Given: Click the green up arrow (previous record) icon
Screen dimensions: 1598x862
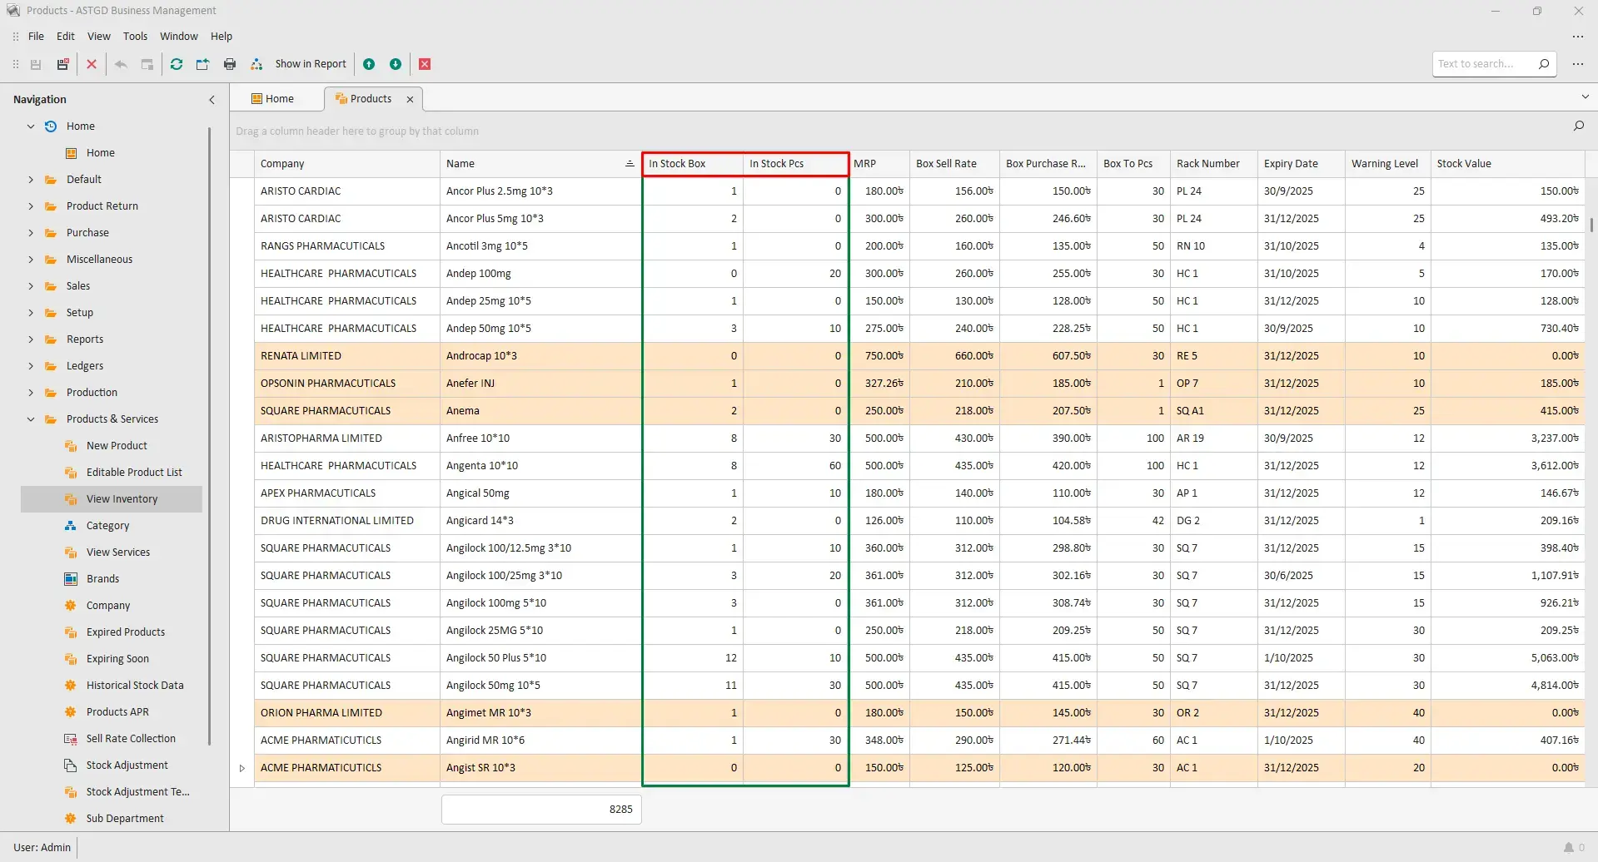Looking at the screenshot, I should [x=369, y=64].
